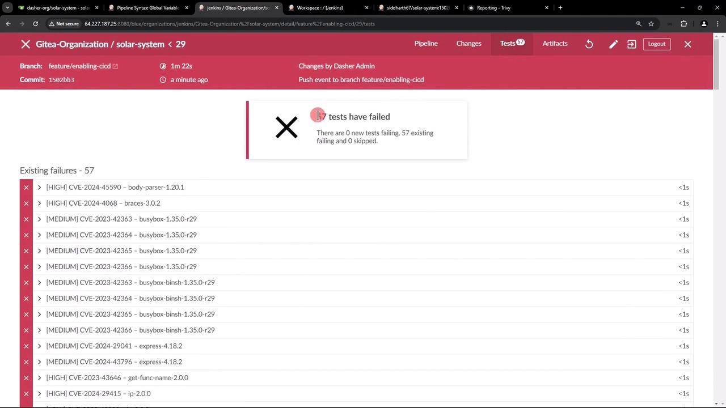This screenshot has height=408, width=726.
Task: Click 'Changes by Dasher Admin' text
Action: (x=337, y=66)
